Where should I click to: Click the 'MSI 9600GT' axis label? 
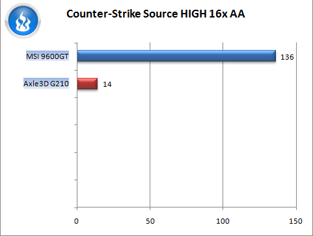click(48, 56)
